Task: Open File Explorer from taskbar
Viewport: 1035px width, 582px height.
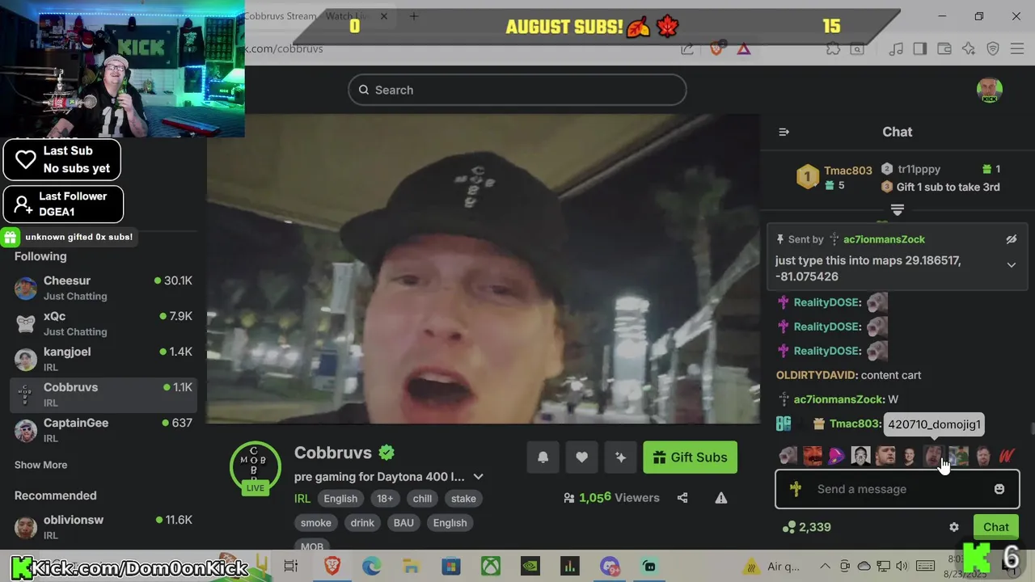Action: 411,567
